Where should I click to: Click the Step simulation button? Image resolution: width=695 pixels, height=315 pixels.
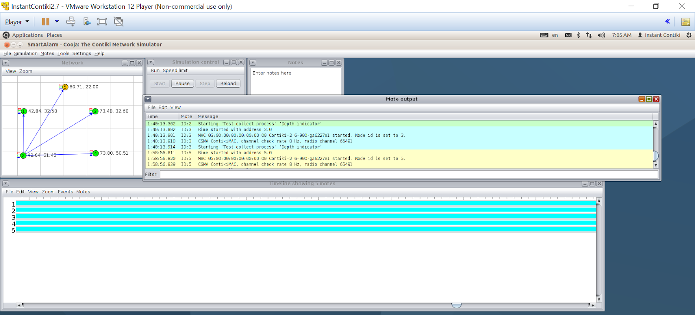pyautogui.click(x=205, y=83)
